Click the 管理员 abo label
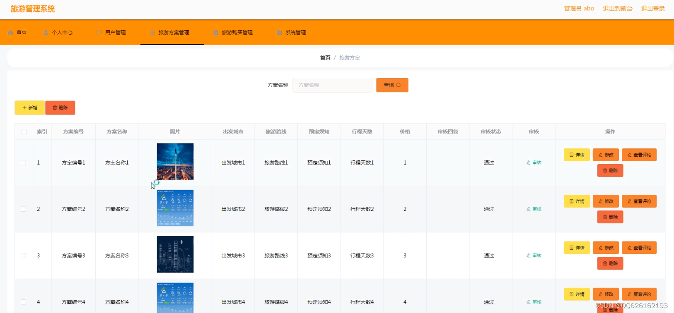The width and height of the screenshot is (674, 313). pos(579,8)
